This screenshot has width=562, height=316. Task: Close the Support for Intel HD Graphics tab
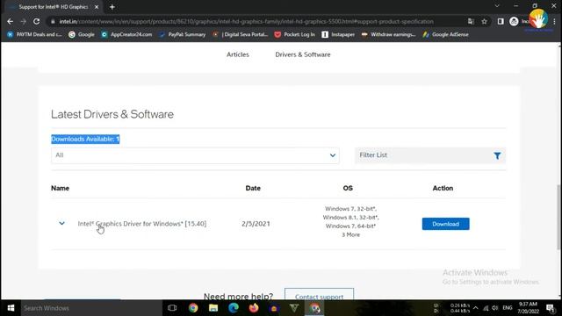(97, 7)
